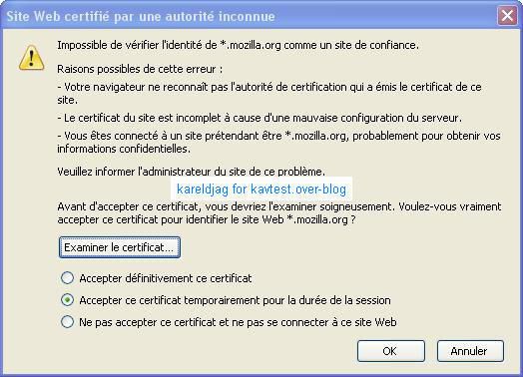The width and height of the screenshot is (523, 377).
Task: Click the line Impossible de vérifier l'identité
Action: [238, 45]
